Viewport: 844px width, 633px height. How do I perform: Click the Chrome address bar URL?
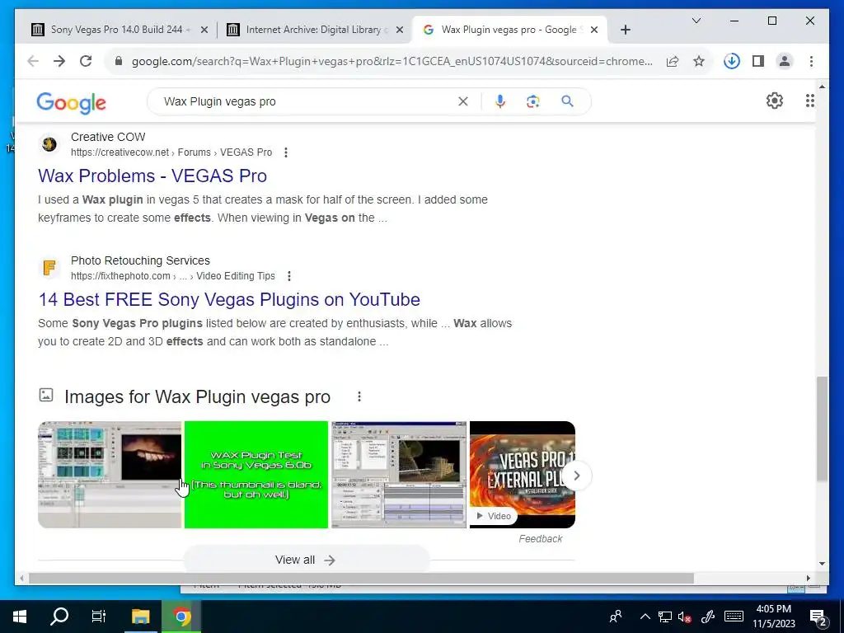point(392,61)
